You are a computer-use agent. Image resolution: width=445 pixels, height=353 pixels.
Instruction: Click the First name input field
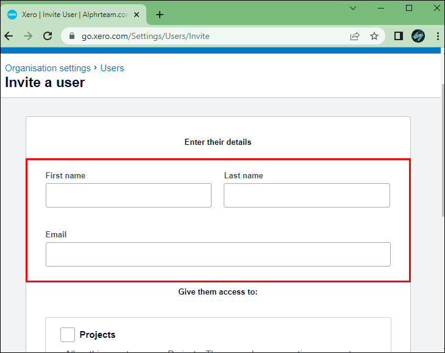tap(128, 195)
